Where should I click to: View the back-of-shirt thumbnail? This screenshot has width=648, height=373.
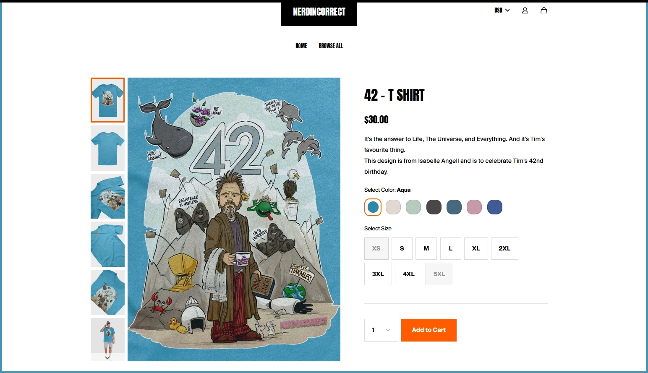click(x=107, y=148)
